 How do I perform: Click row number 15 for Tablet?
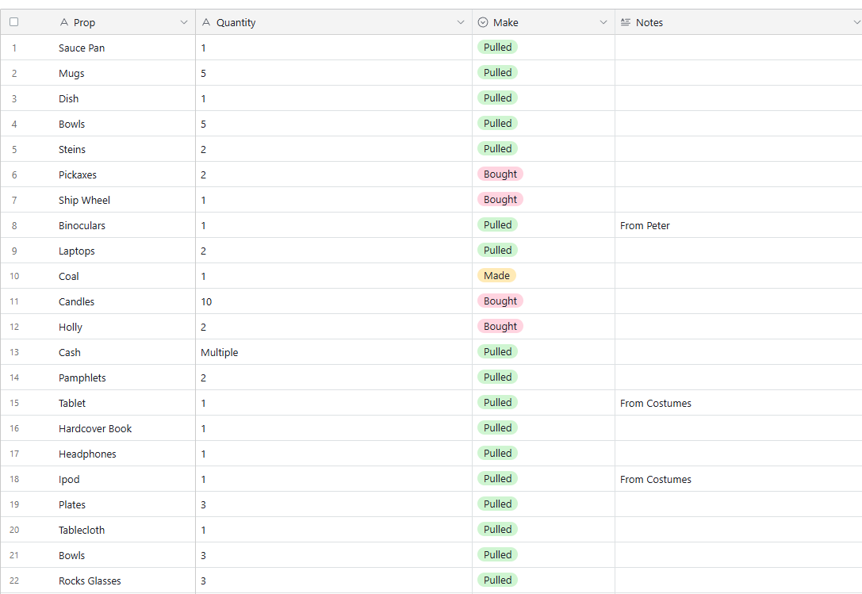(14, 404)
